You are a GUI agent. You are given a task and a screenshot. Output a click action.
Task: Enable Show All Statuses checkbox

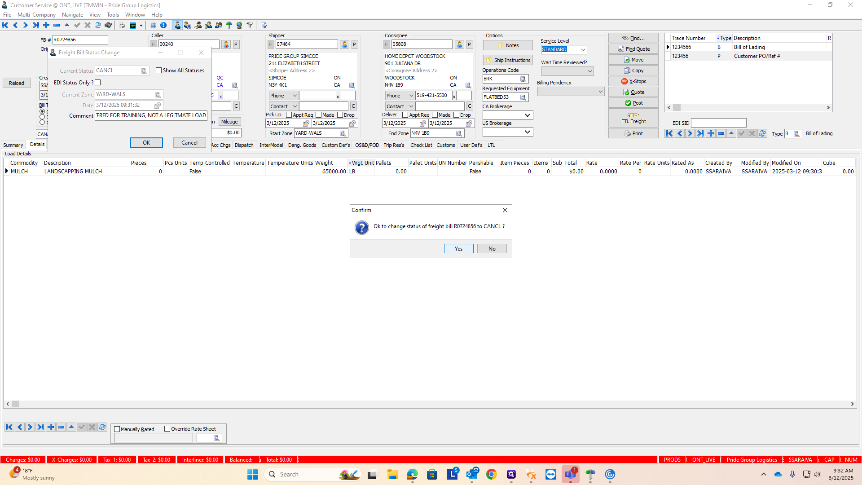tap(158, 71)
